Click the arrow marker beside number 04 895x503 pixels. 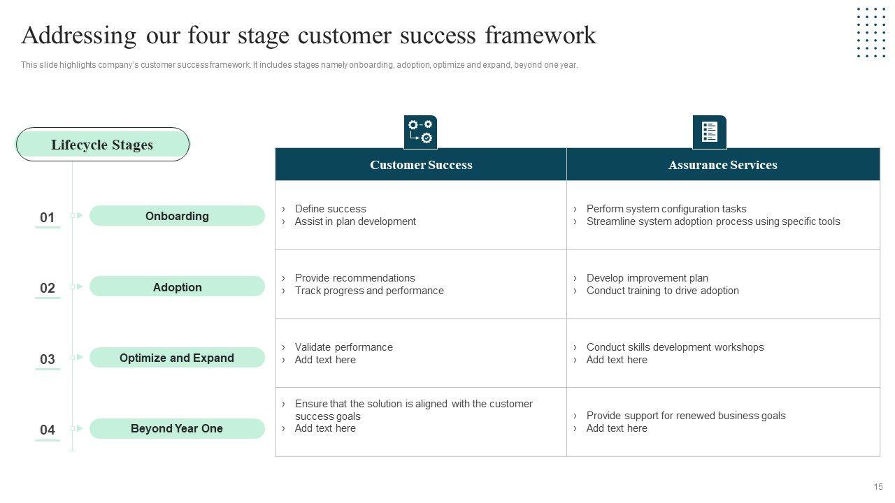click(x=77, y=428)
